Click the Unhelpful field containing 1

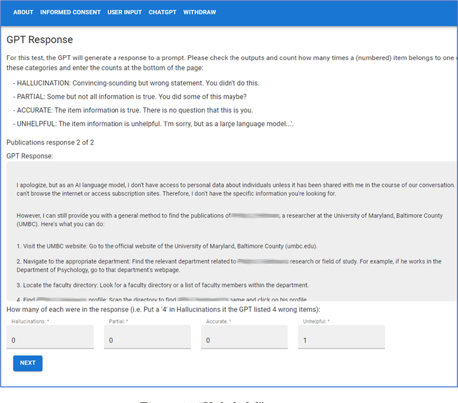click(x=341, y=341)
